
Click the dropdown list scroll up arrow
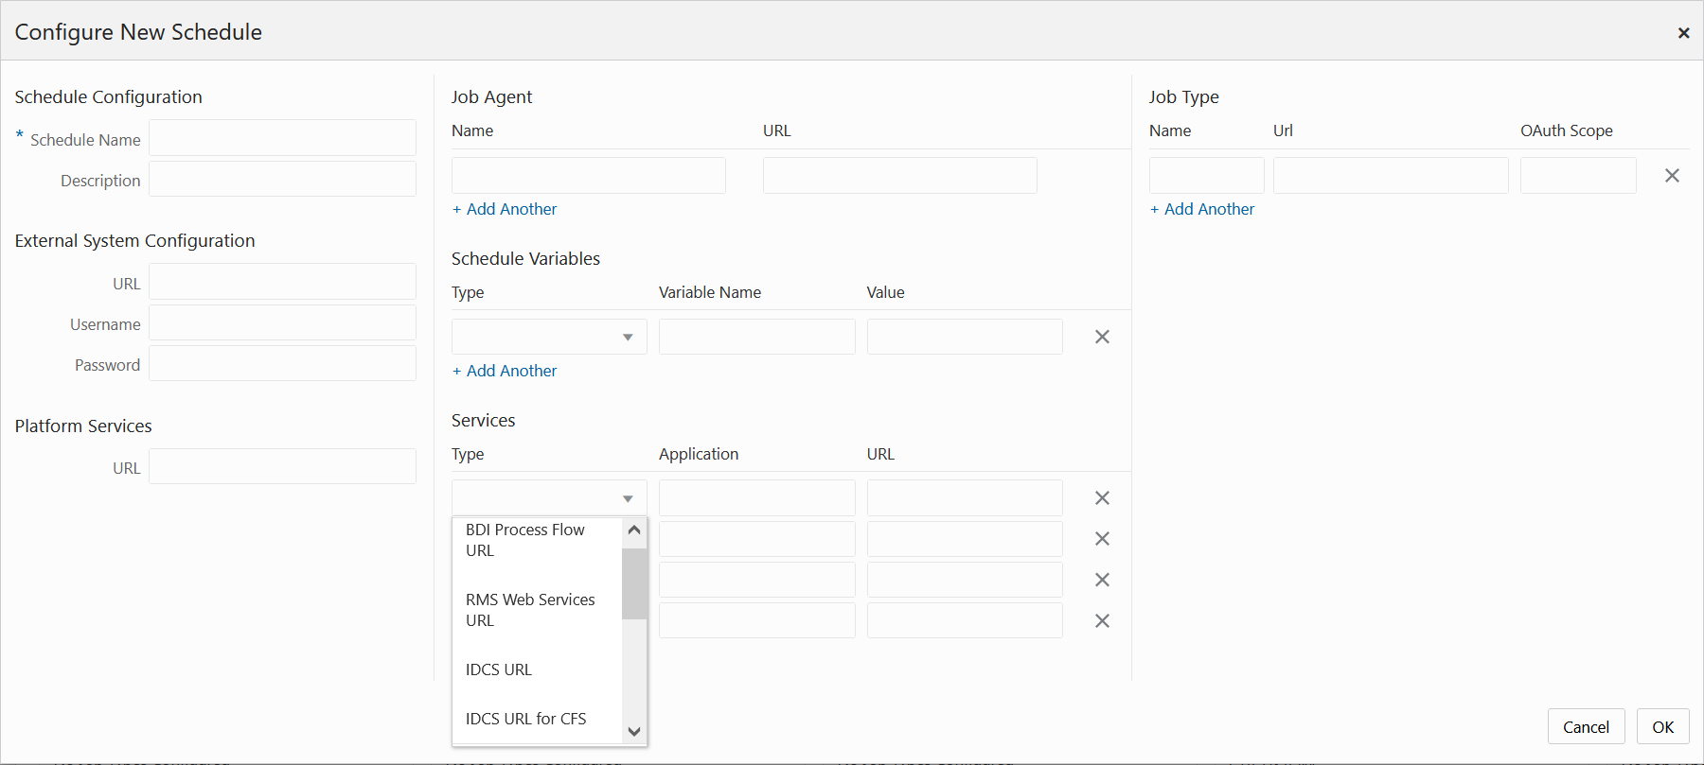[x=634, y=530]
